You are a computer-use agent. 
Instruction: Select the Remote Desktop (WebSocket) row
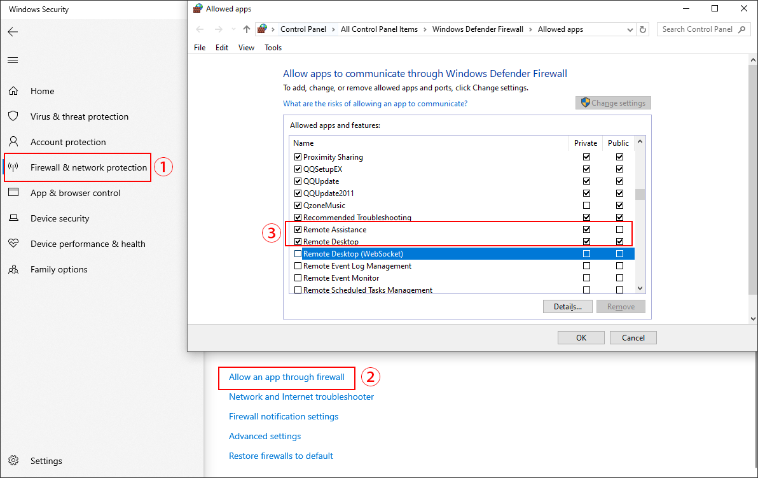[462, 253]
